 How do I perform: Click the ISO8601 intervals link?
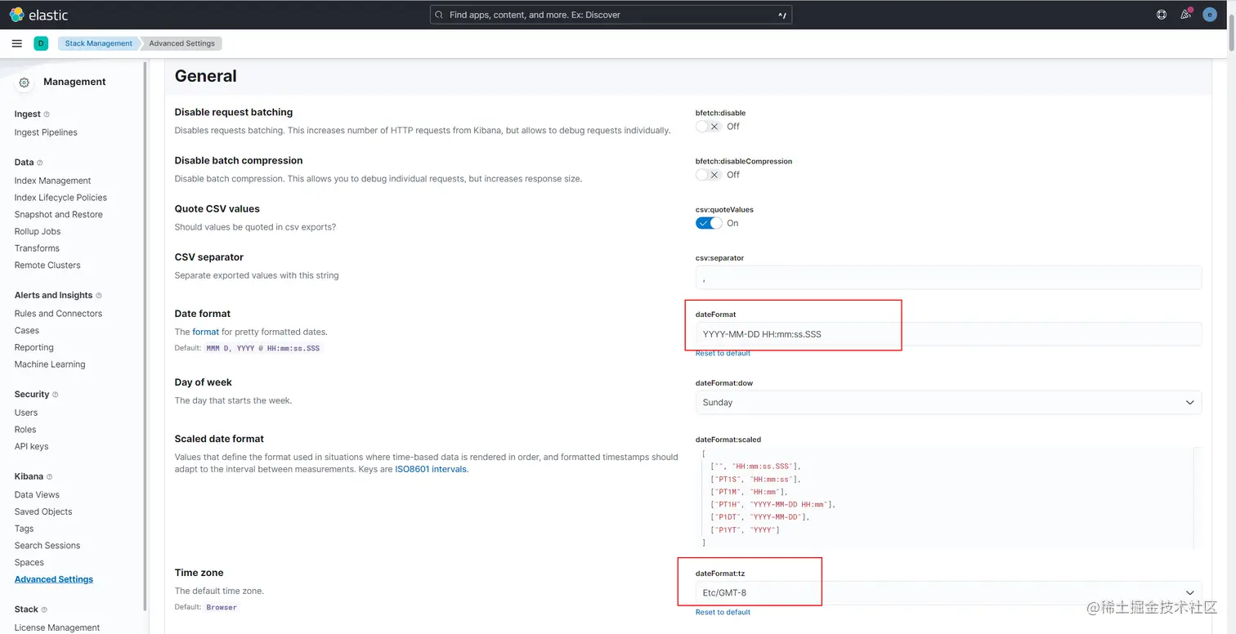431,469
